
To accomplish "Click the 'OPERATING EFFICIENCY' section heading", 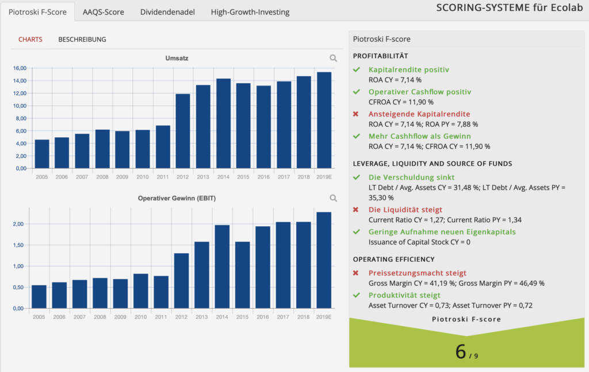I will click(393, 259).
